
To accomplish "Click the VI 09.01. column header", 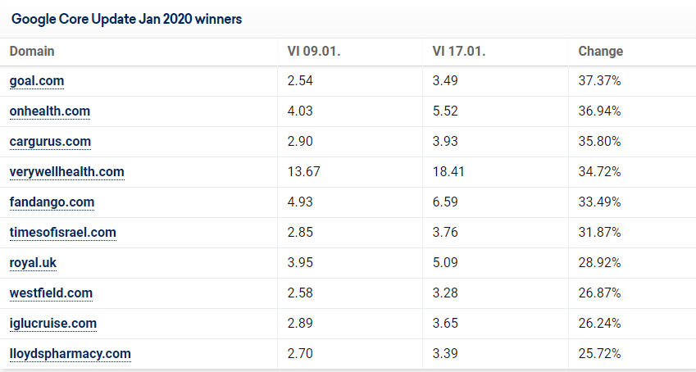I will click(314, 51).
